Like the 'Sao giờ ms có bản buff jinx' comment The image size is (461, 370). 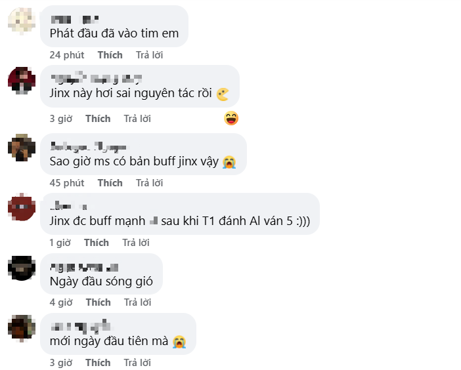(110, 182)
